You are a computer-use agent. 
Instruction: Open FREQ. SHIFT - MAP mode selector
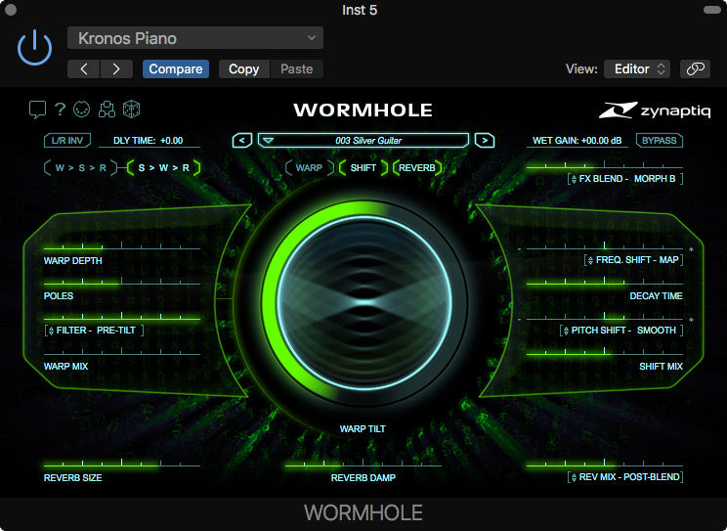pos(634,260)
